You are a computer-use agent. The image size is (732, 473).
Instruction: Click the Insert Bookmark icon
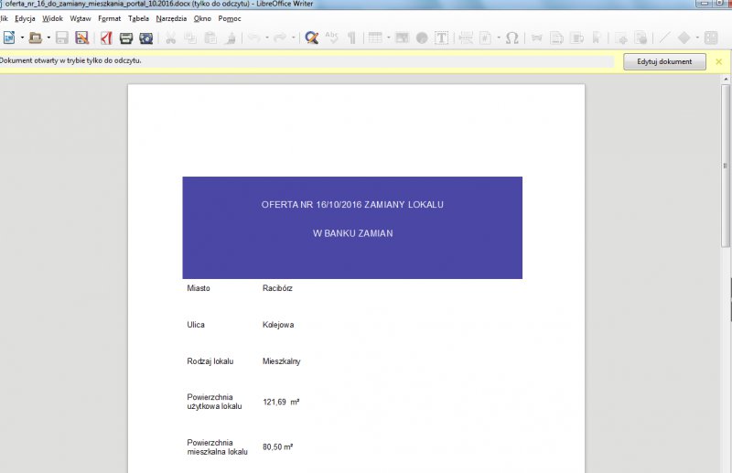point(597,38)
